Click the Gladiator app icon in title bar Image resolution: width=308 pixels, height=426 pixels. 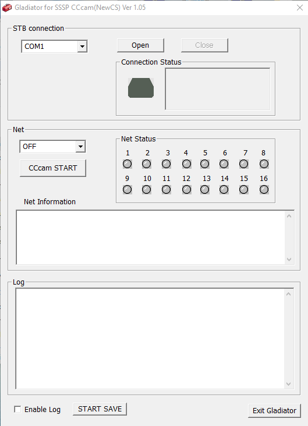click(x=7, y=8)
